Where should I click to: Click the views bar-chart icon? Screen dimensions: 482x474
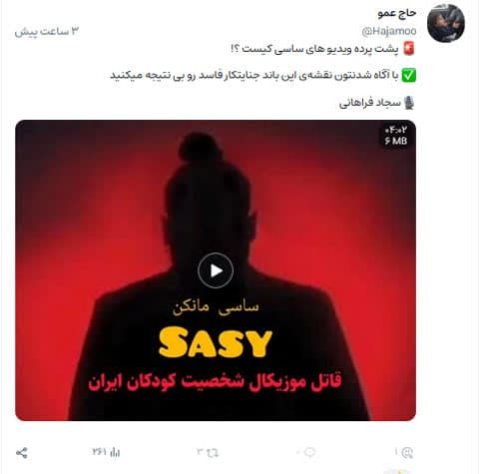(x=115, y=452)
